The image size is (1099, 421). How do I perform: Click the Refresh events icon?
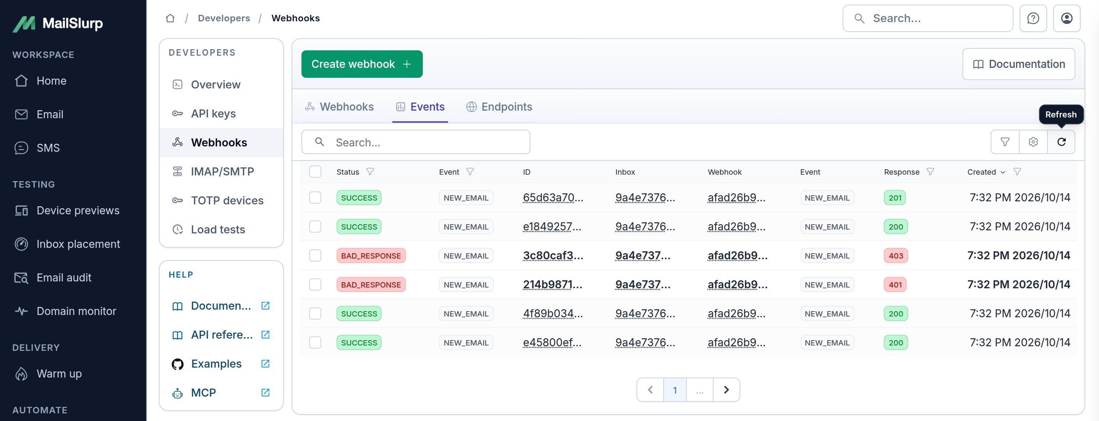pyautogui.click(x=1061, y=141)
